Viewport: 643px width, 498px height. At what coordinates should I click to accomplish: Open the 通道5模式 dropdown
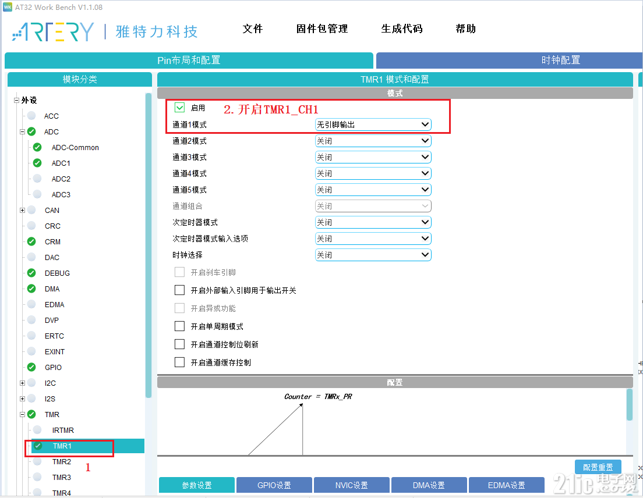point(373,190)
